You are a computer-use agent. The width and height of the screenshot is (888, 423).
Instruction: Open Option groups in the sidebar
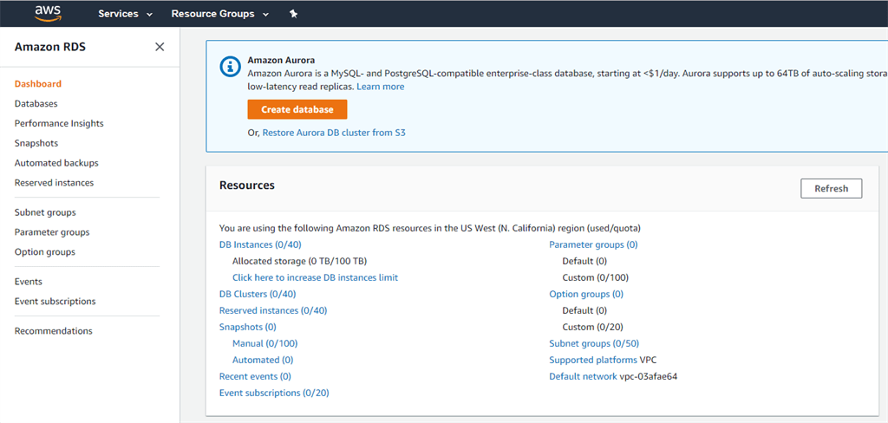[45, 252]
